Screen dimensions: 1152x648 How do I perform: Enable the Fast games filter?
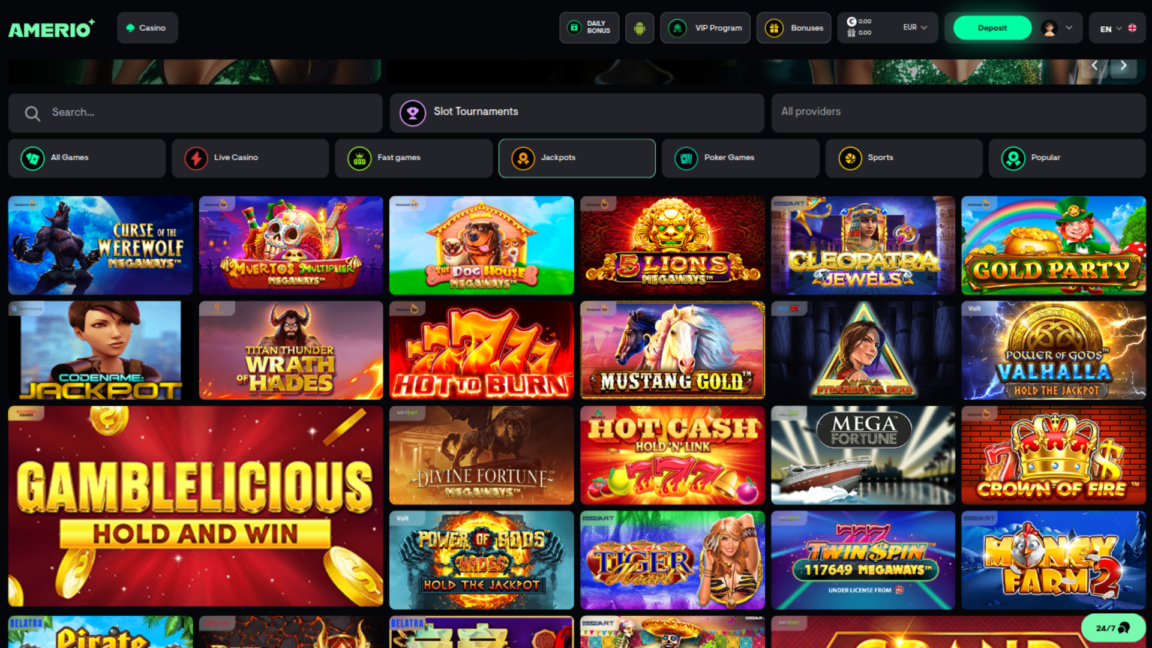(413, 158)
